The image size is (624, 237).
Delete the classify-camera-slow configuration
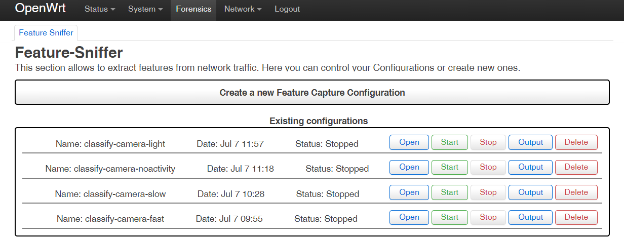click(576, 192)
